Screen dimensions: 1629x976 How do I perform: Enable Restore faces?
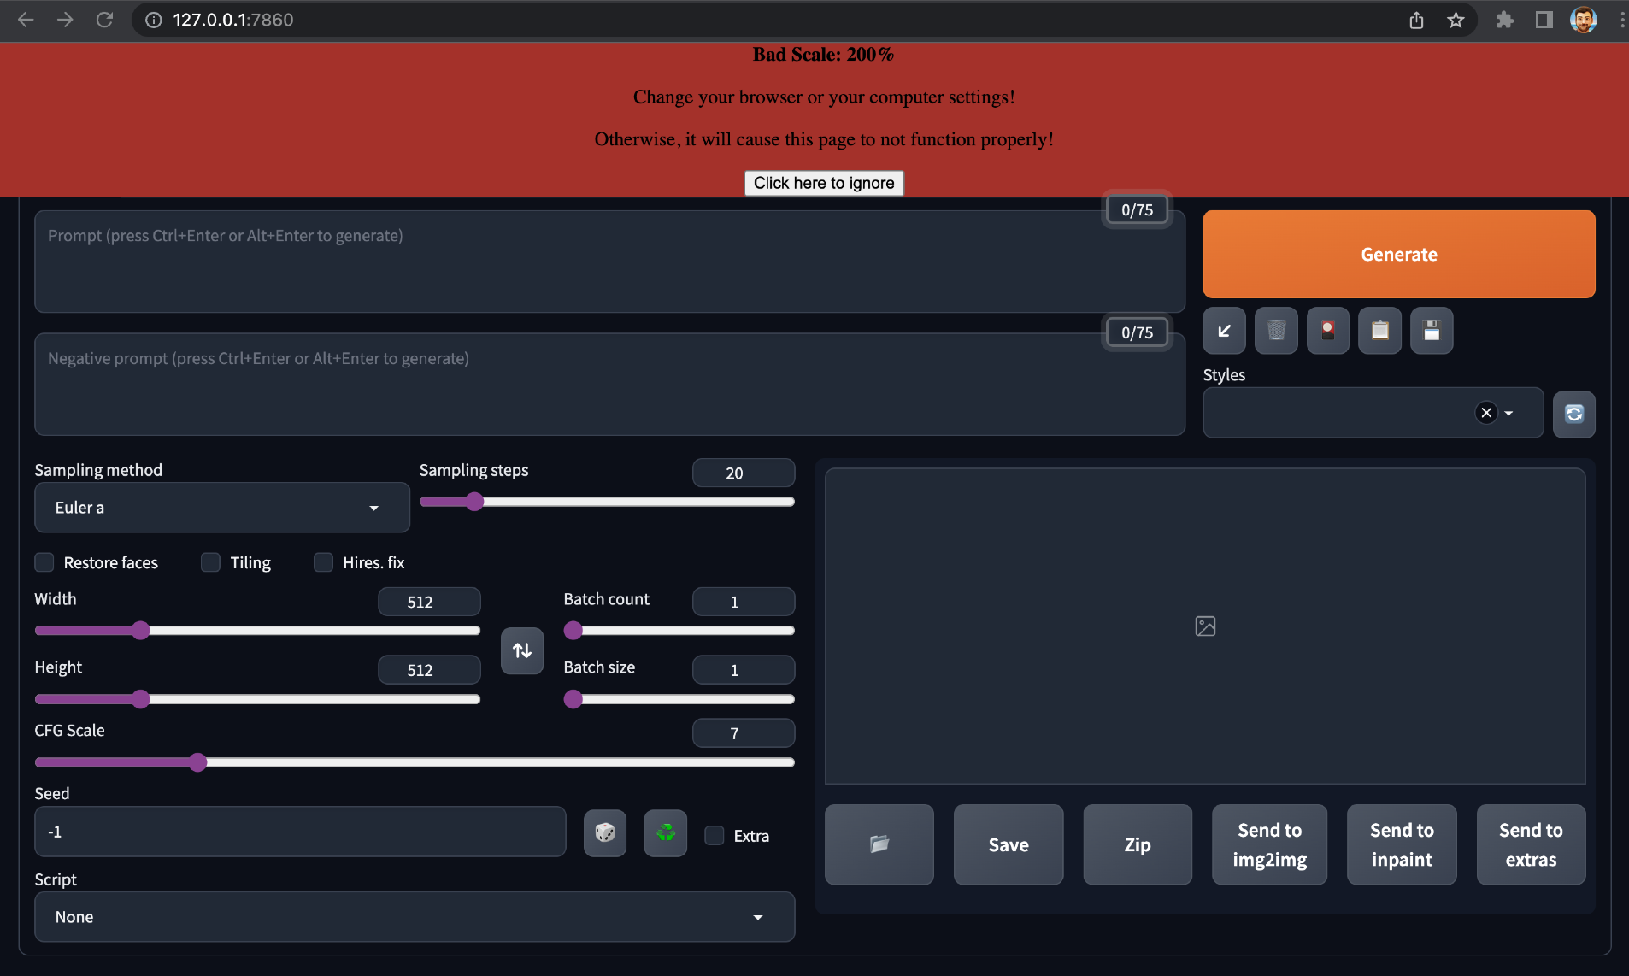click(44, 562)
